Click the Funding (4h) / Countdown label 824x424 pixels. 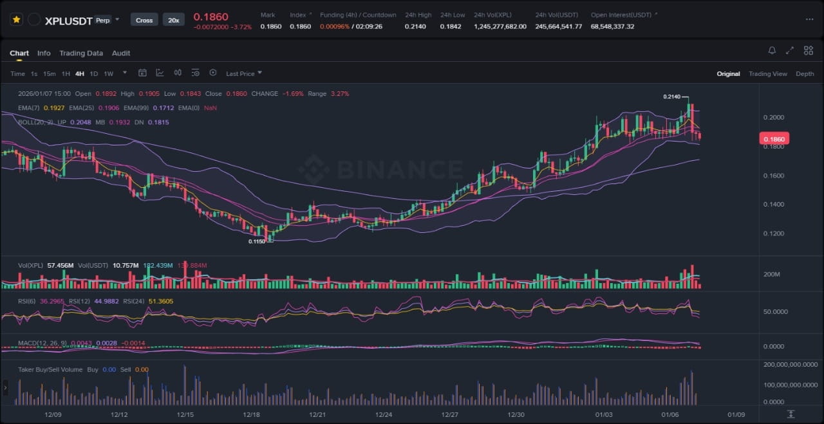[x=358, y=15]
